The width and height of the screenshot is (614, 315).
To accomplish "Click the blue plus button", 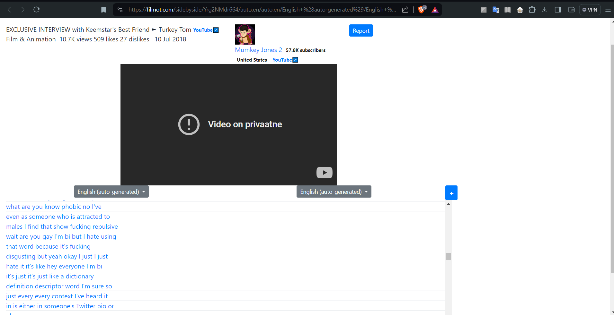I will [451, 193].
